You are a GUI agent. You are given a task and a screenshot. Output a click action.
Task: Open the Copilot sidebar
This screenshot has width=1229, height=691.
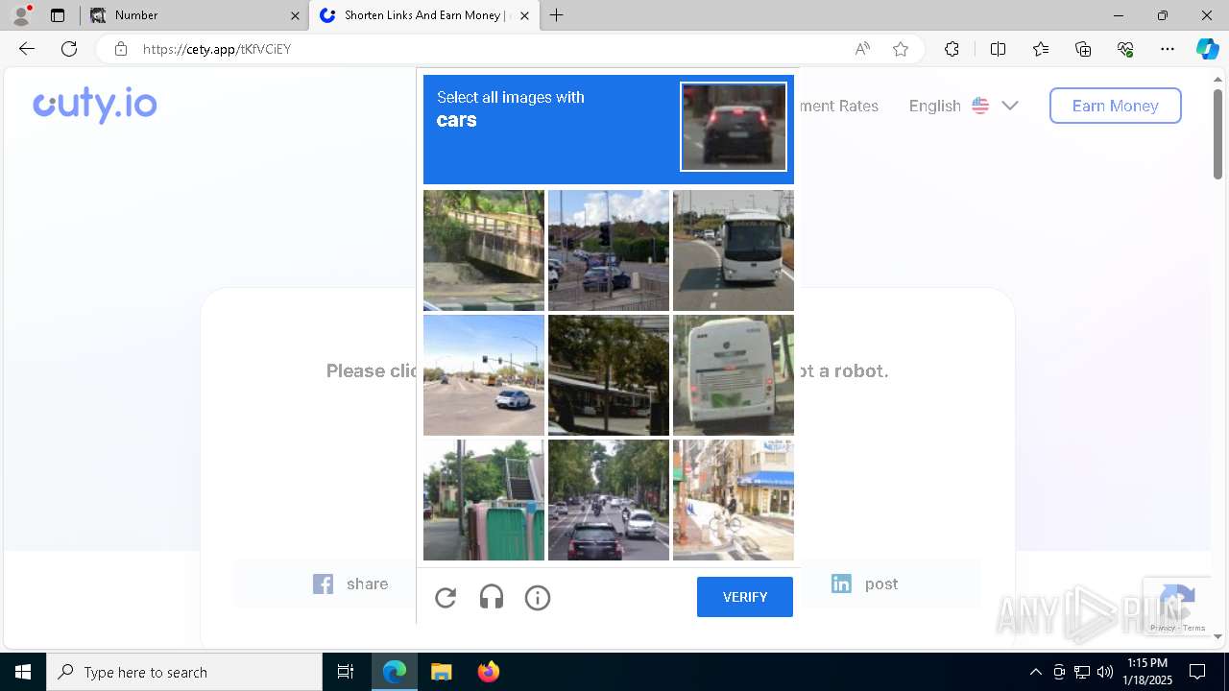click(1207, 49)
